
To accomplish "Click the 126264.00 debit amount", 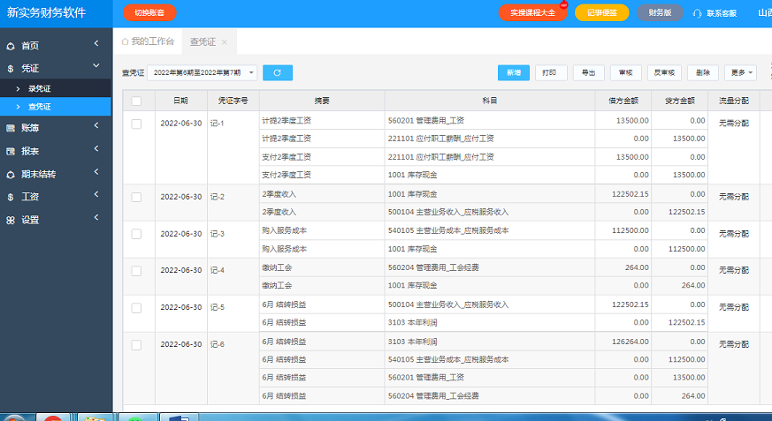I will coord(631,342).
